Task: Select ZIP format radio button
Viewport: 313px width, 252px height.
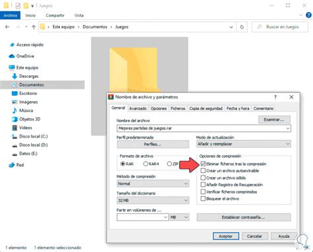Action: pos(169,164)
